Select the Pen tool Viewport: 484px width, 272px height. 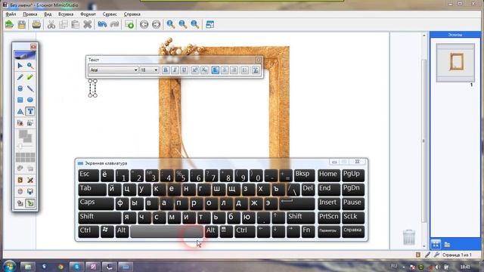click(20, 77)
